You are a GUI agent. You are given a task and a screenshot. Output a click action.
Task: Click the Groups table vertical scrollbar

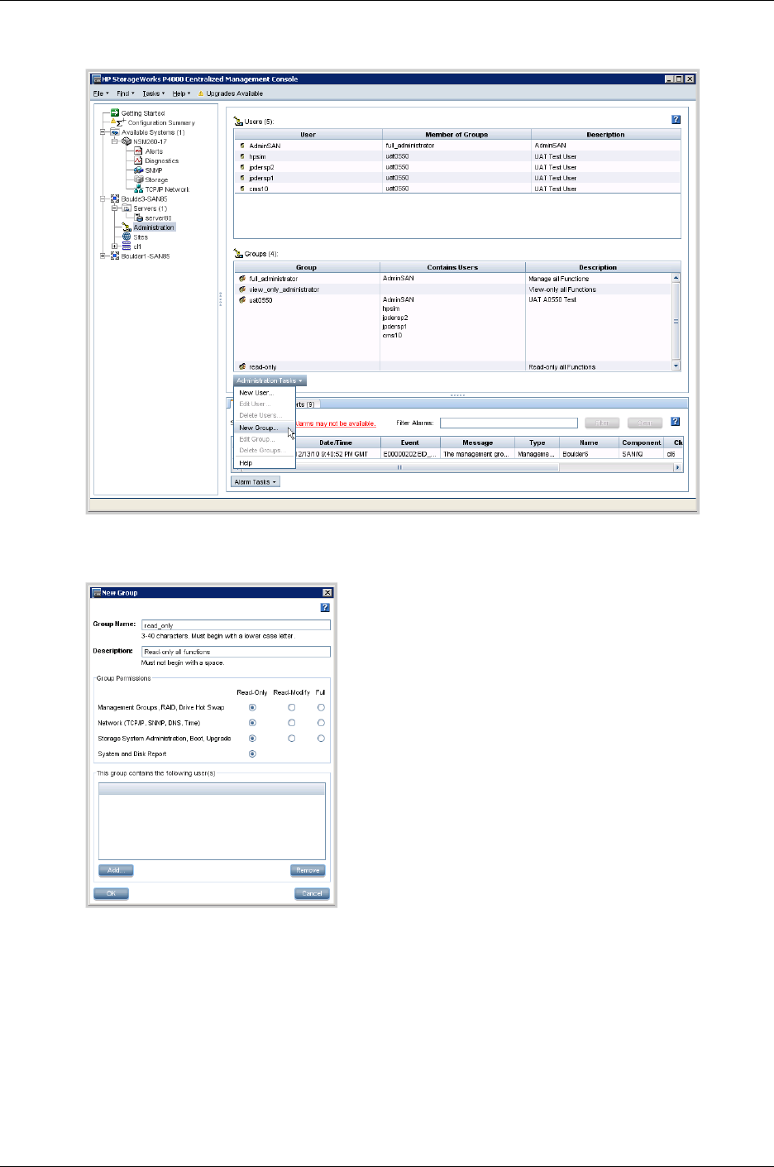[x=676, y=322]
